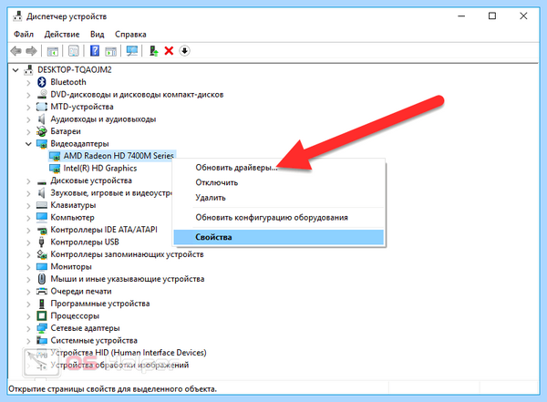Click the Видеоадаптеры display adapter icon
This screenshot has width=547, height=402.
click(x=42, y=144)
